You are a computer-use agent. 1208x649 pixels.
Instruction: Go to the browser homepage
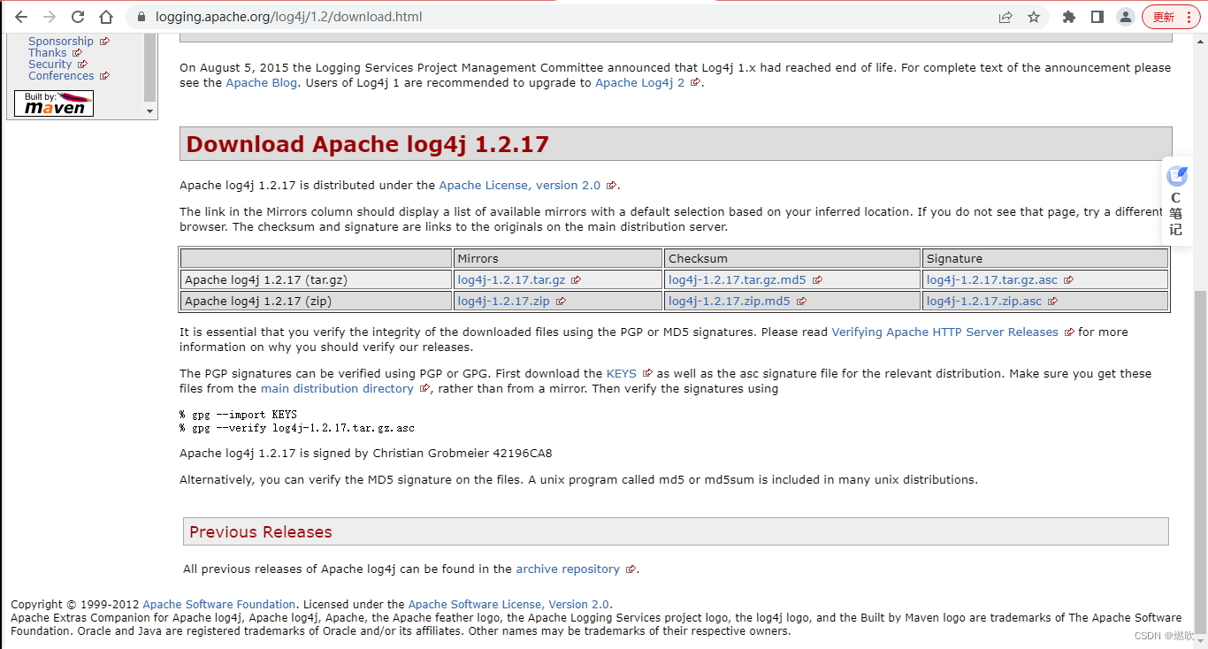pyautogui.click(x=106, y=16)
